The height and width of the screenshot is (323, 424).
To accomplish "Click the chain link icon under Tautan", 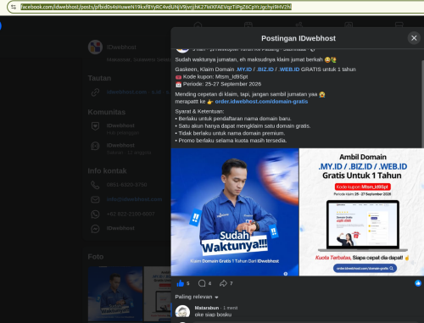I will [95, 92].
